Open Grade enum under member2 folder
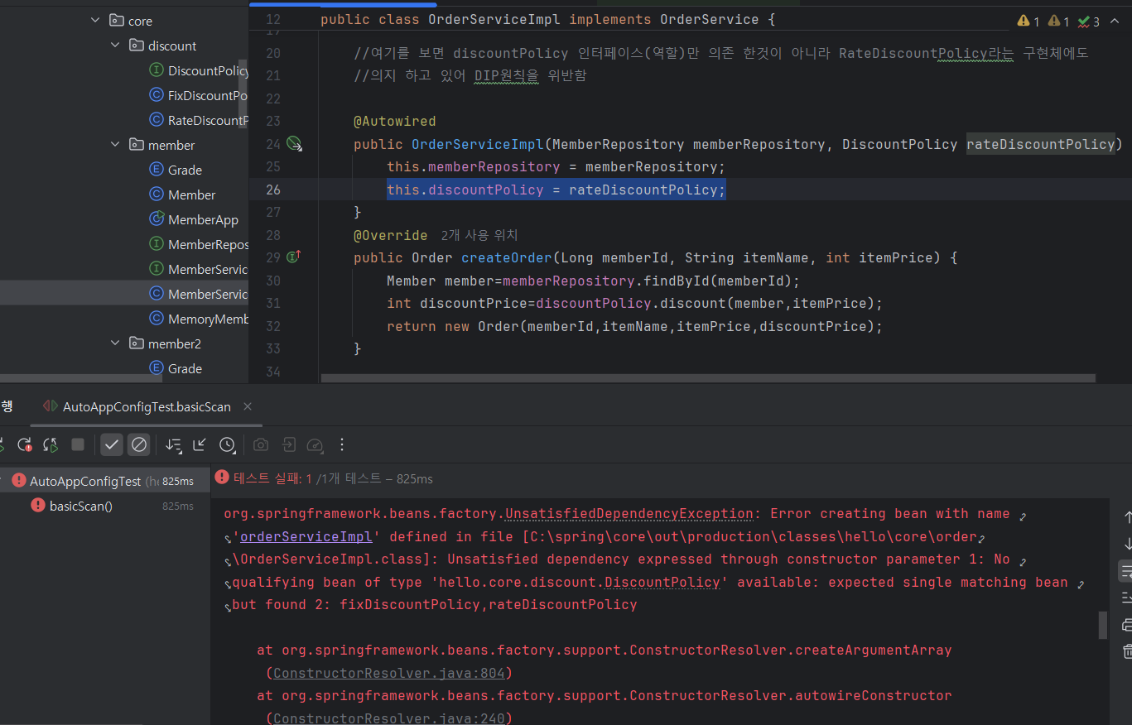 [x=176, y=368]
